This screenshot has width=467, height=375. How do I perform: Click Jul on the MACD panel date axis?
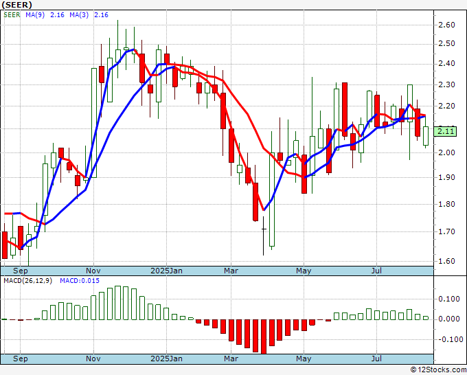click(377, 359)
